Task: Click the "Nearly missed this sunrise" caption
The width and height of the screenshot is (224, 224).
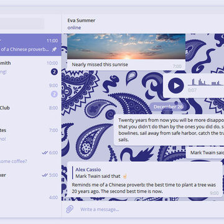Action: click(x=100, y=65)
